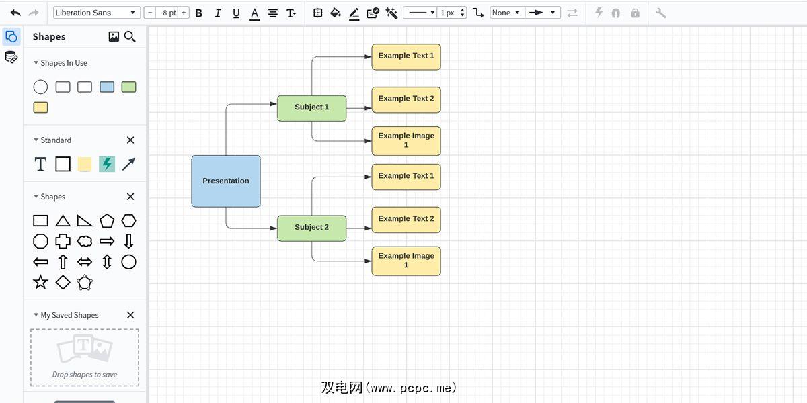Open the shape border options icon
807x403 pixels.
click(317, 13)
